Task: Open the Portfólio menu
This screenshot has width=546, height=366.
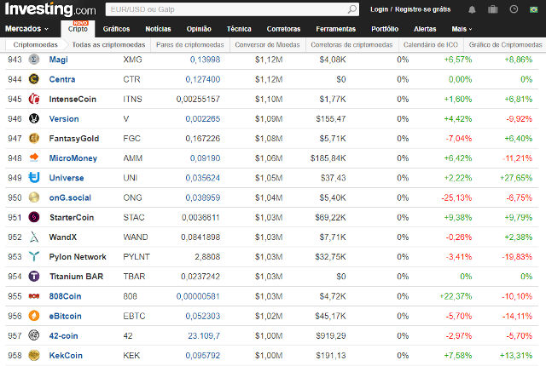Action: pyautogui.click(x=385, y=29)
